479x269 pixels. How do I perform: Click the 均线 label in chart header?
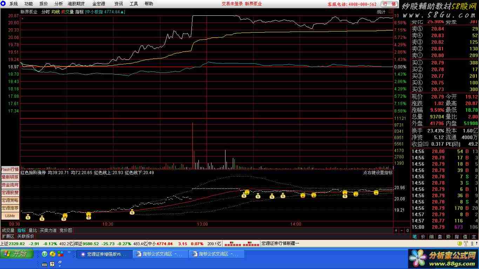tap(55, 12)
